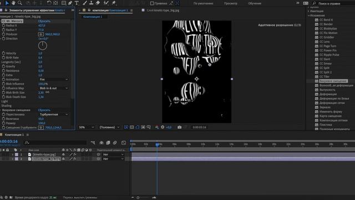Move the timeline current-time indicator

click(x=157, y=144)
